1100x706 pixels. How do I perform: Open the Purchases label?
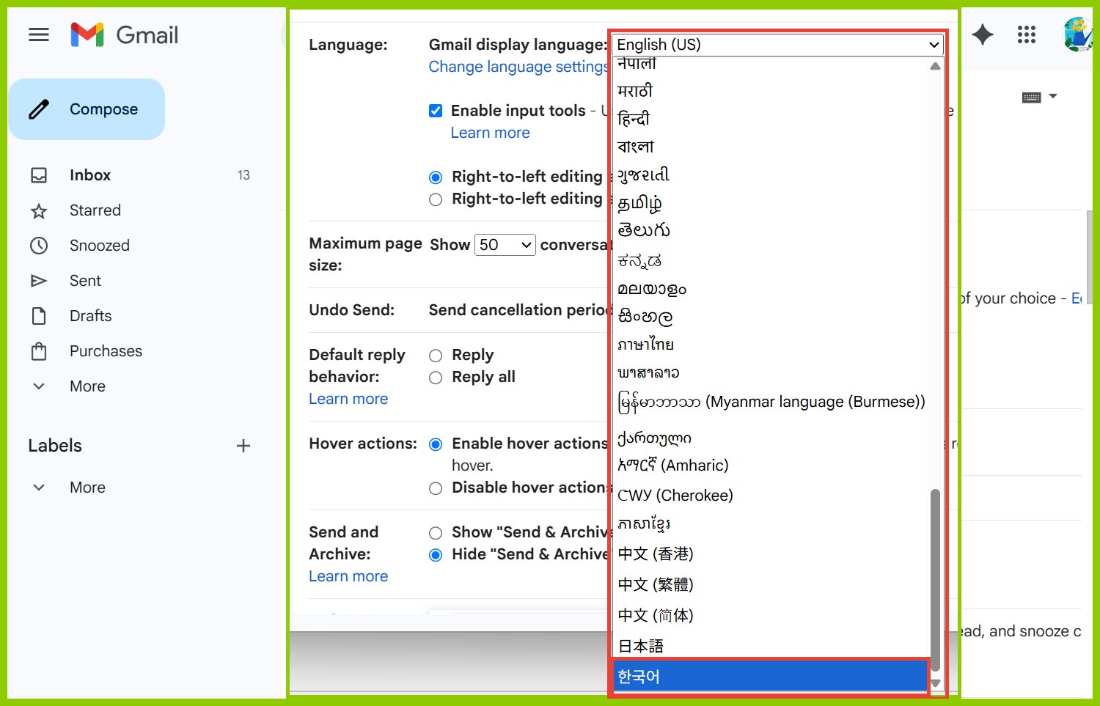point(106,351)
